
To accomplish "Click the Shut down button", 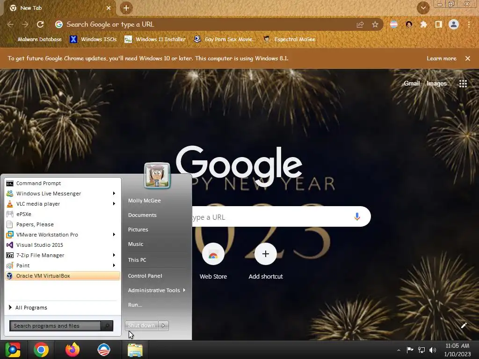I will [x=142, y=326].
